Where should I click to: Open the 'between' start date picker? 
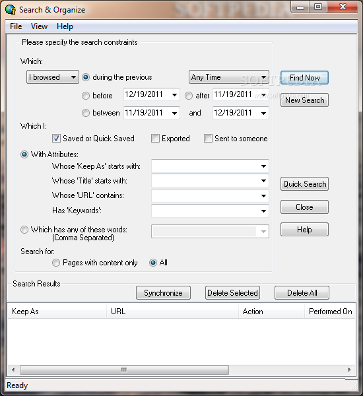(174, 113)
